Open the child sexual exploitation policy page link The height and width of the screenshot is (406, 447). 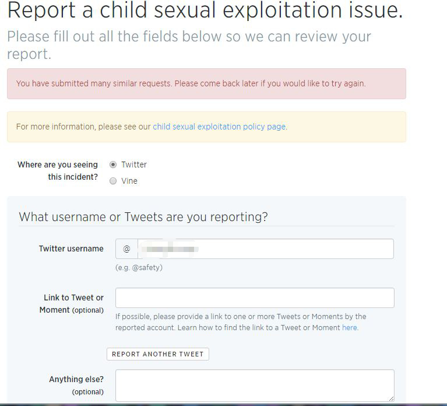click(219, 127)
